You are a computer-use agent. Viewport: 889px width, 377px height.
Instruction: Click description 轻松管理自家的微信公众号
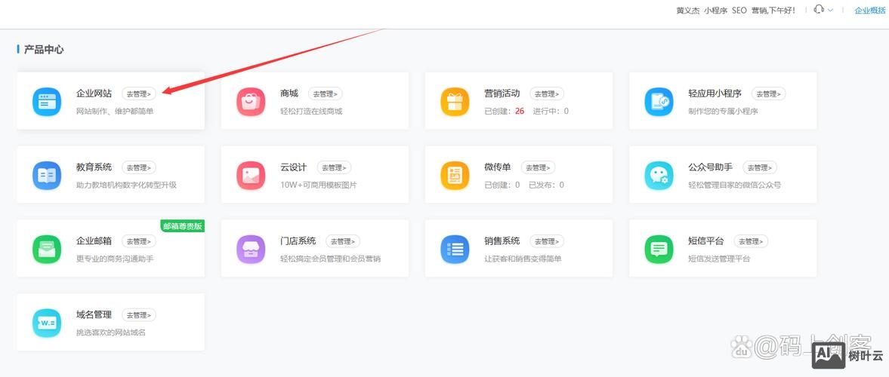735,185
